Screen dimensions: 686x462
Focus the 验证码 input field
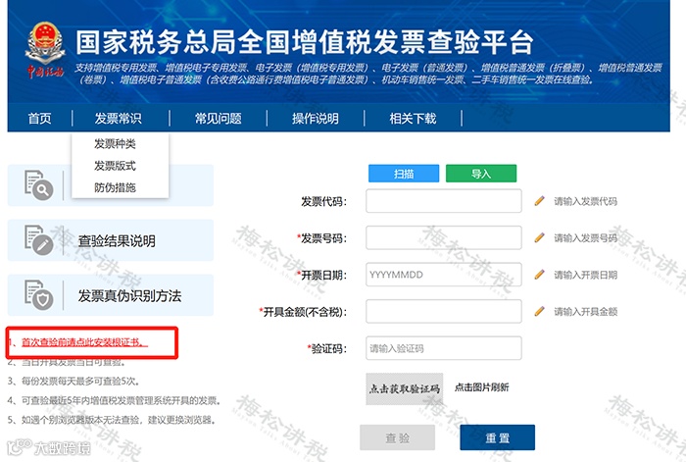pos(444,348)
